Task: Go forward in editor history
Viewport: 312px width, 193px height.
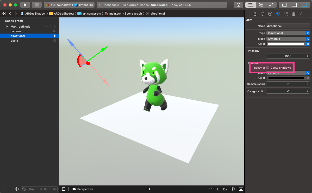Action: click(x=16, y=14)
